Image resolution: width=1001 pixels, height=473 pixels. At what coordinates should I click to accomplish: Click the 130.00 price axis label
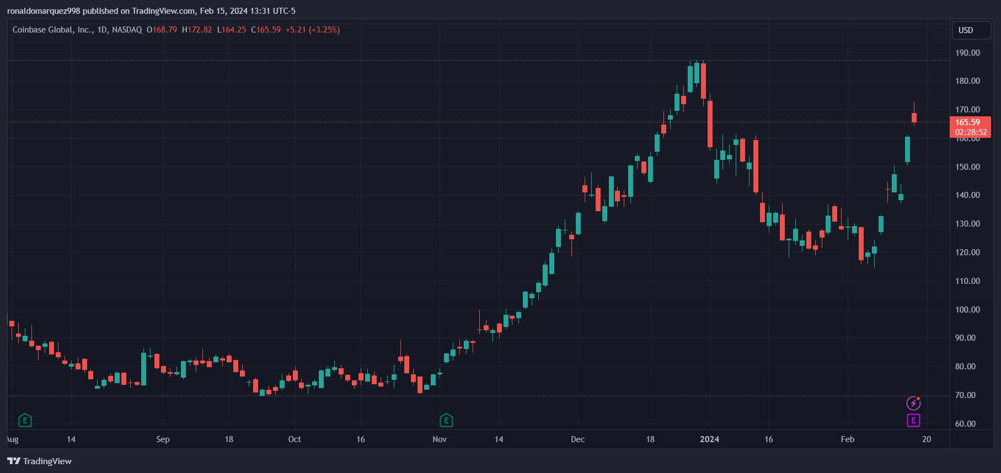[967, 224]
